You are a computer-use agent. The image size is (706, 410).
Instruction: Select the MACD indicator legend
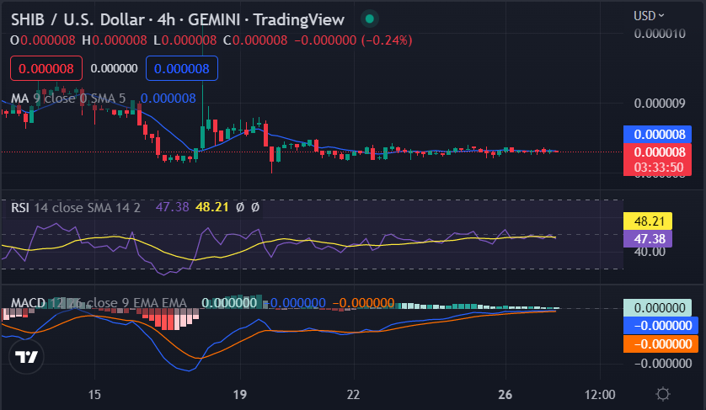coord(99,303)
